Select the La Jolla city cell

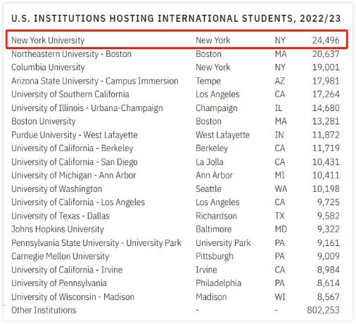coord(210,162)
